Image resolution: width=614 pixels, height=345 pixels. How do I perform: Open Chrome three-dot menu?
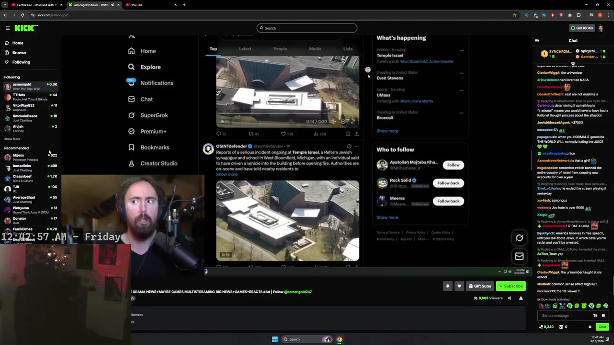[x=608, y=15]
